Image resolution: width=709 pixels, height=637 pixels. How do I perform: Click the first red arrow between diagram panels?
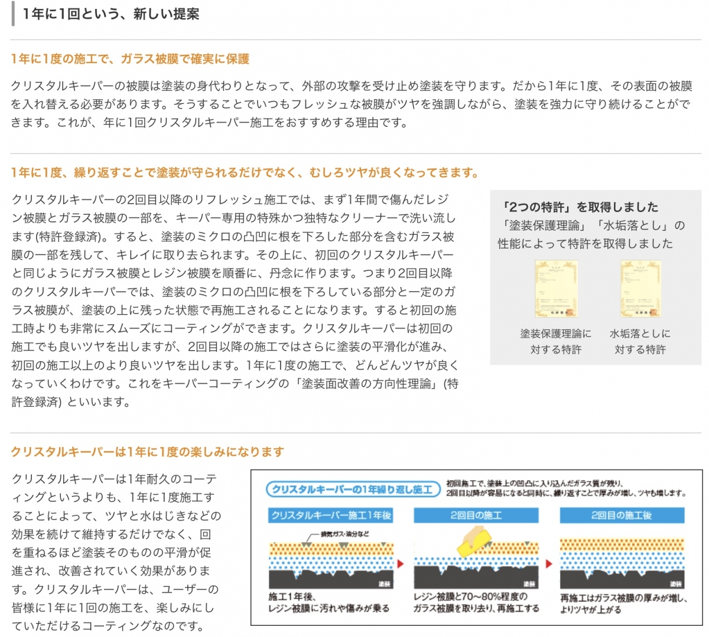coord(401,564)
